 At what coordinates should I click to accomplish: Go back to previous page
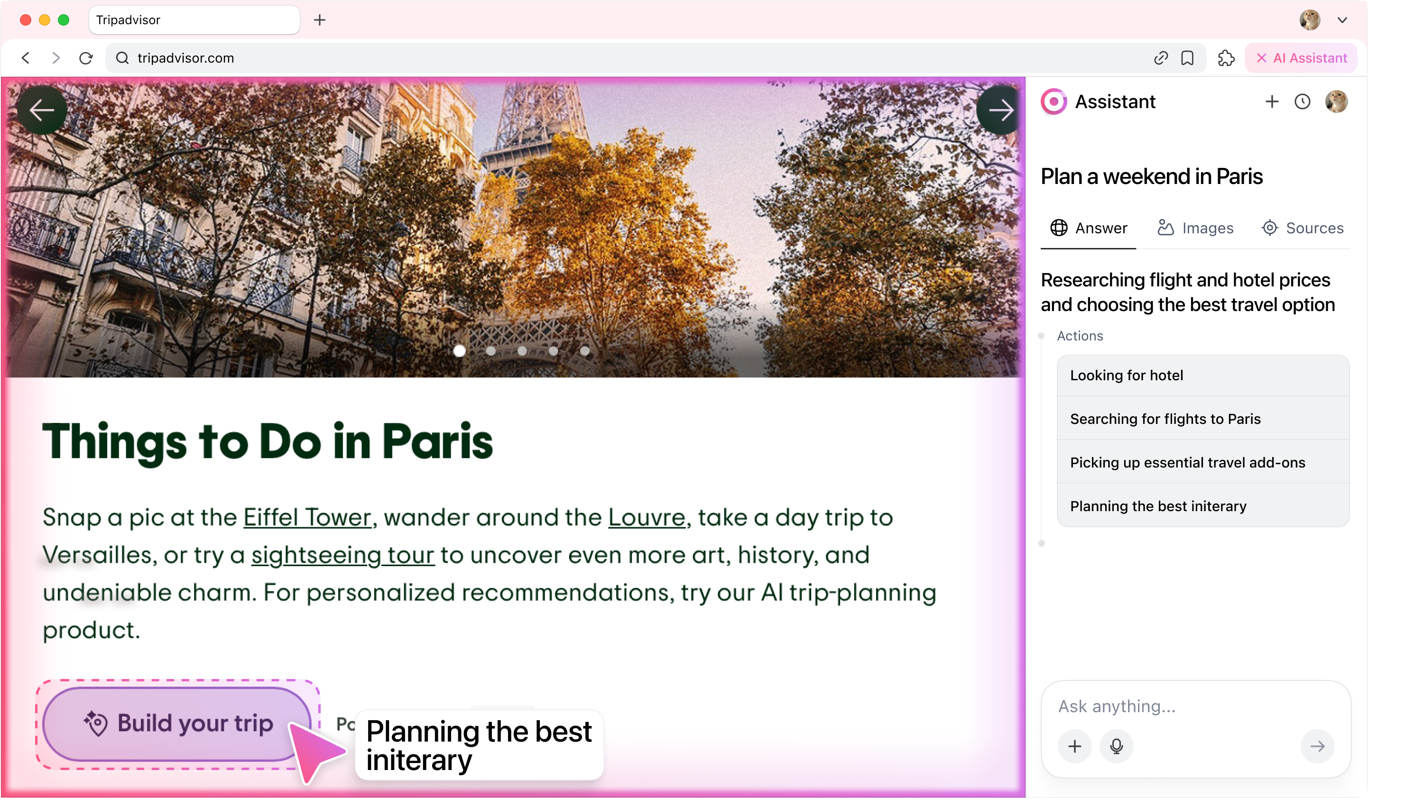26,57
